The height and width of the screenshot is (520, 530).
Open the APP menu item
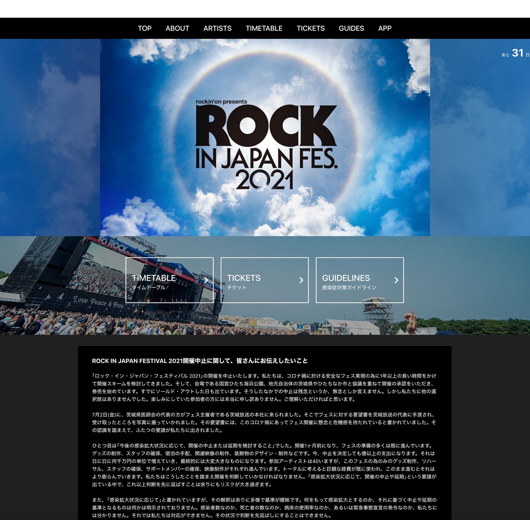385,28
